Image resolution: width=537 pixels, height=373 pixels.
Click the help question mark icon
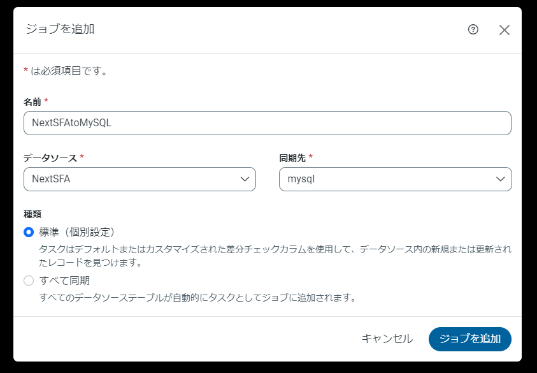tap(473, 29)
